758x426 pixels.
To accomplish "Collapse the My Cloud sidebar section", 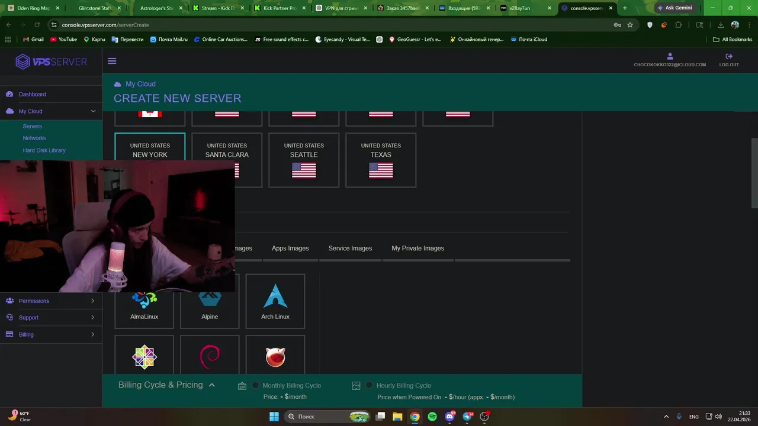I will click(x=93, y=111).
